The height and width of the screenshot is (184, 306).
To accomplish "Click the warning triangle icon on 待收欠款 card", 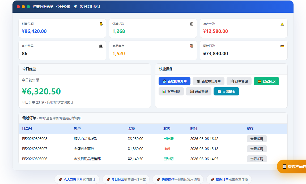I will point(282,24).
